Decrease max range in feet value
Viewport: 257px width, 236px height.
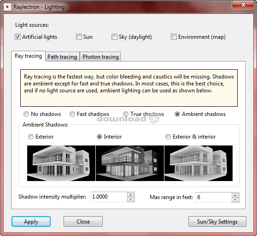click(x=235, y=200)
